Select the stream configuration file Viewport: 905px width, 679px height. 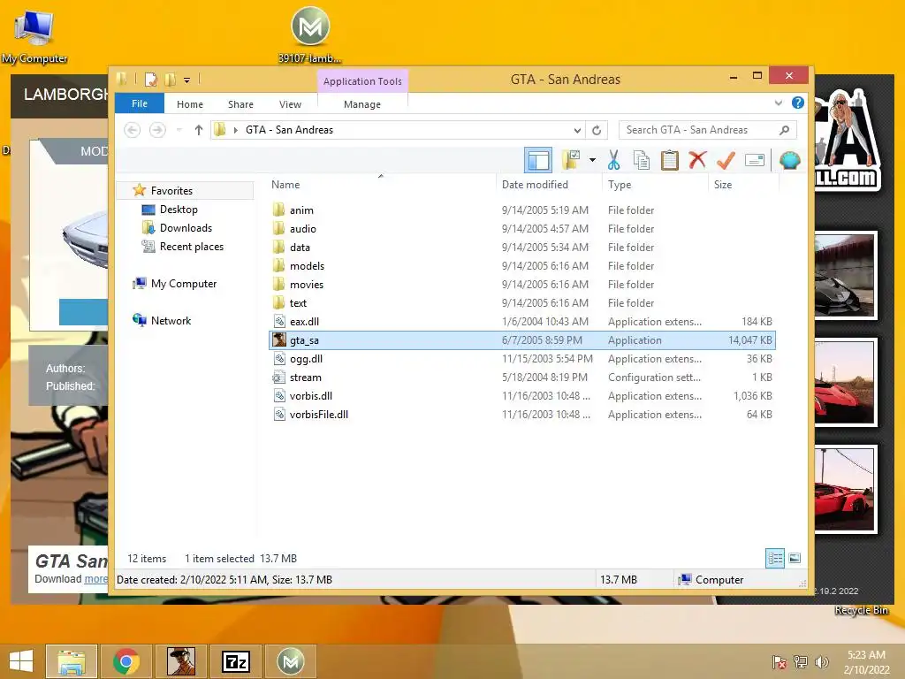click(x=522, y=377)
